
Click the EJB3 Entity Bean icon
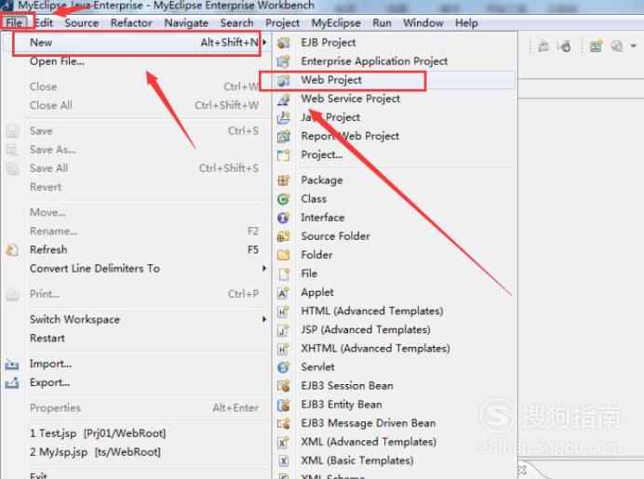pyautogui.click(x=284, y=405)
